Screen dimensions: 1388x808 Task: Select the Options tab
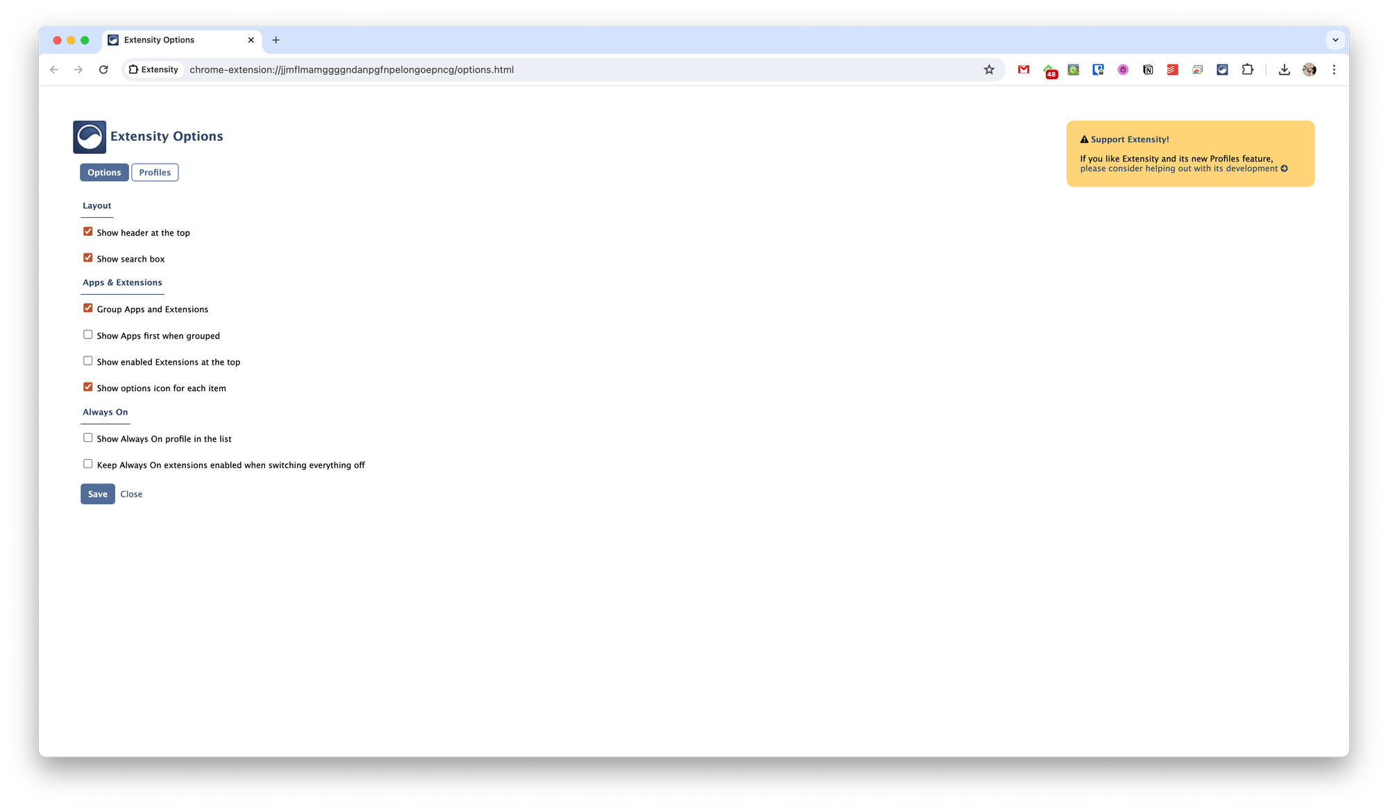pyautogui.click(x=104, y=173)
